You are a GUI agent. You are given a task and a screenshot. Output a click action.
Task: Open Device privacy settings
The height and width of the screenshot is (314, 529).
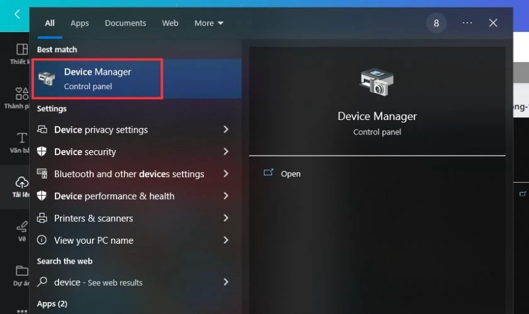click(135, 129)
